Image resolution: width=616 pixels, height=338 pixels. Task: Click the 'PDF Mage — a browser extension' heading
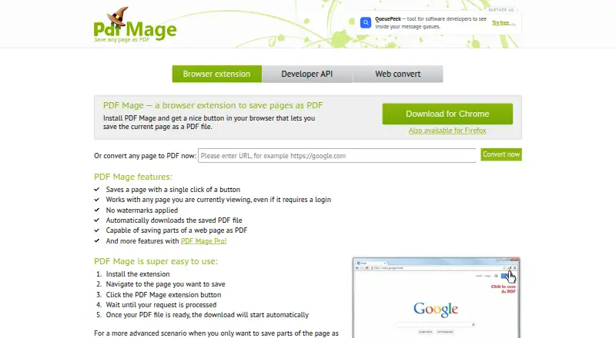coord(213,105)
